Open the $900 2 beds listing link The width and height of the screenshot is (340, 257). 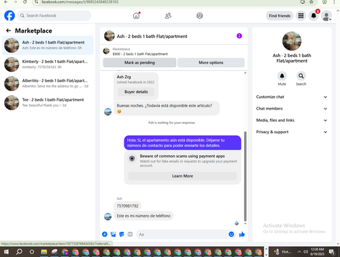(x=140, y=54)
